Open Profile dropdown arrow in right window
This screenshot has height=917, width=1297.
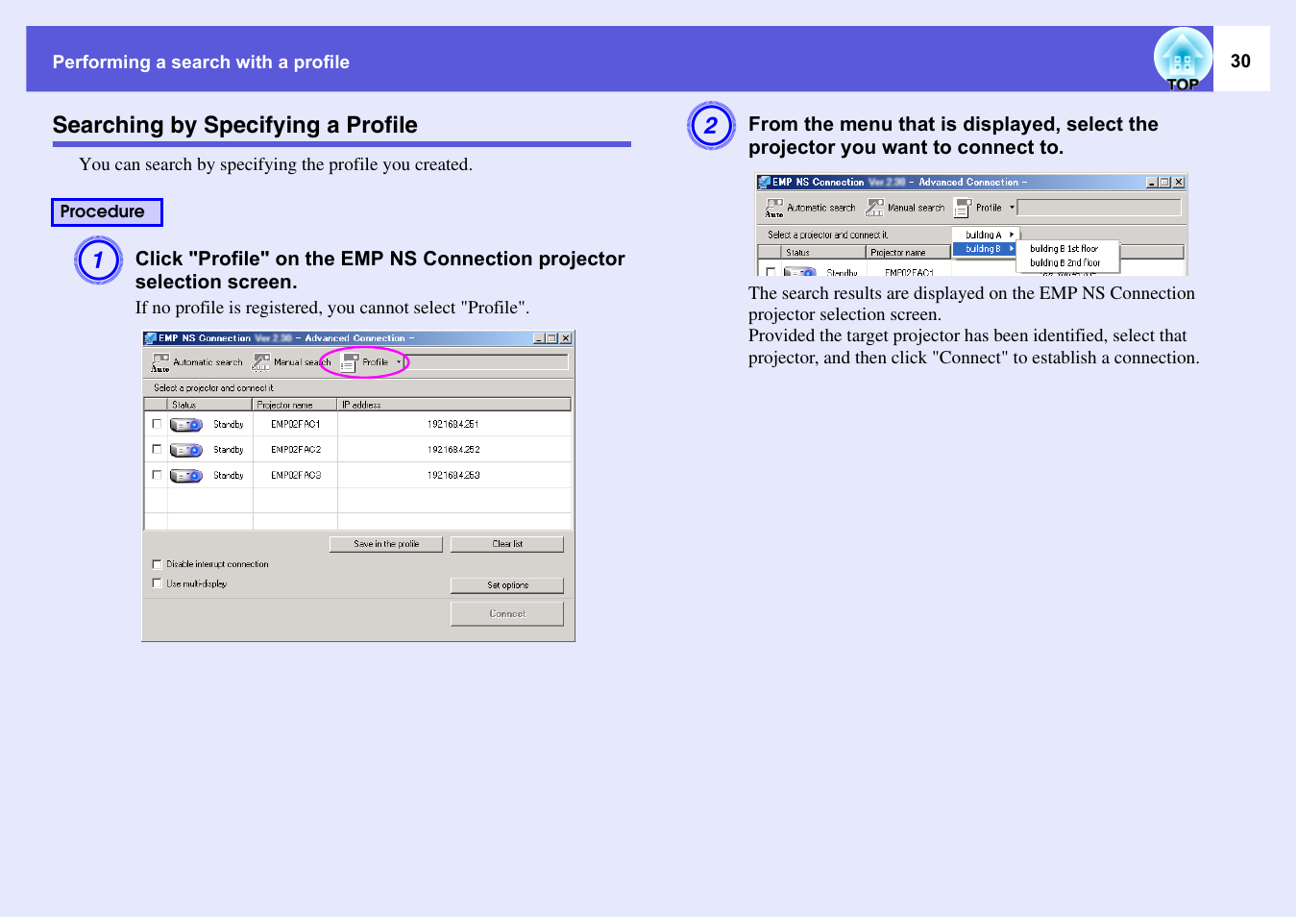pyautogui.click(x=1012, y=208)
